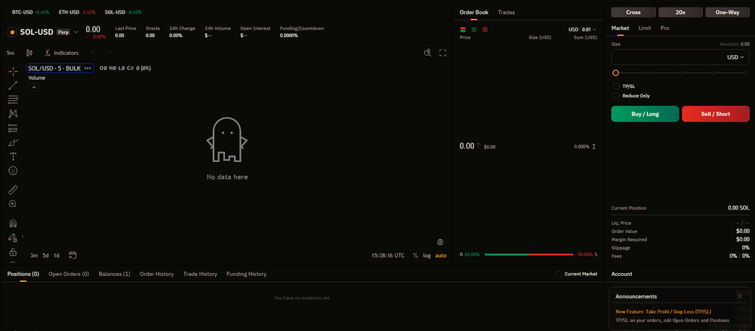Open the Balances (1) tab
755x331 pixels.
tap(115, 274)
